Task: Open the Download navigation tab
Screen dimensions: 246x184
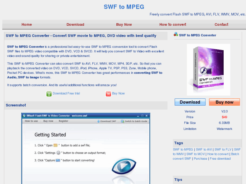Action: coord(75,24)
